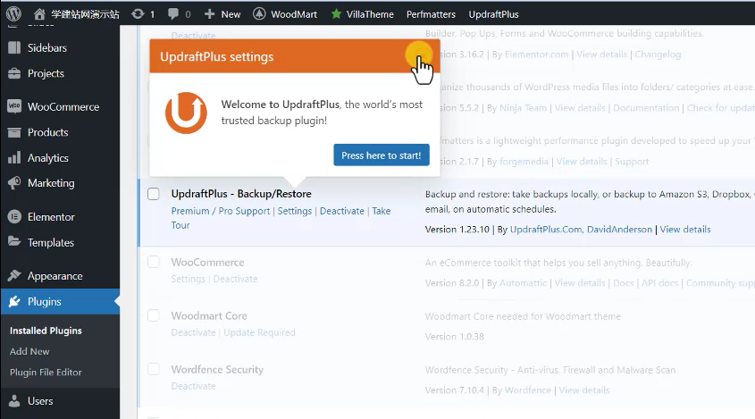Open the WordPress logo menu
This screenshot has width=755, height=419.
pyautogui.click(x=14, y=13)
